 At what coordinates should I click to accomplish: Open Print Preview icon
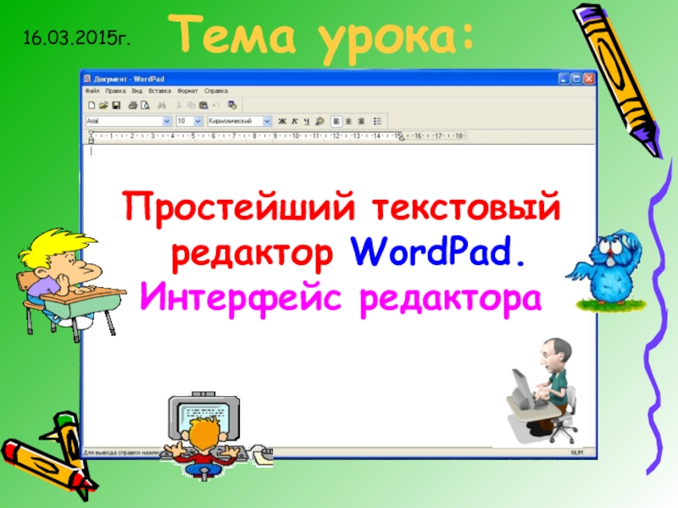click(145, 105)
